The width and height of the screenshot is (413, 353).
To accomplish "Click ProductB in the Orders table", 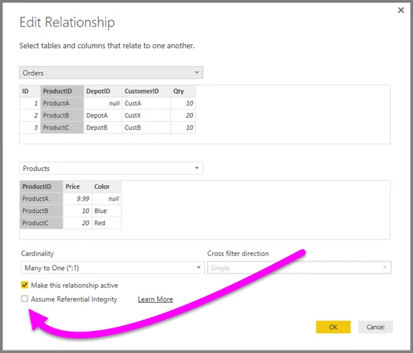I will [62, 116].
